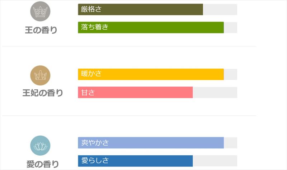Select the 愛の香り heading text
287x170 pixels.
pyautogui.click(x=43, y=164)
